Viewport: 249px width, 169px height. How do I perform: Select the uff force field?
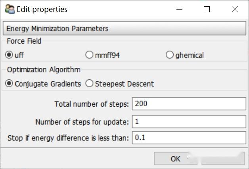pos(9,55)
